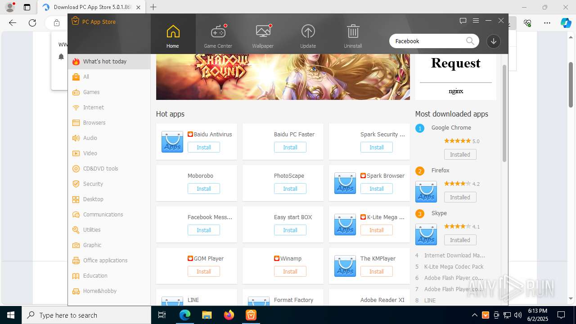Viewport: 576px width, 324px height.
Task: Open the K-Lite Mega app icon
Action: (x=345, y=225)
